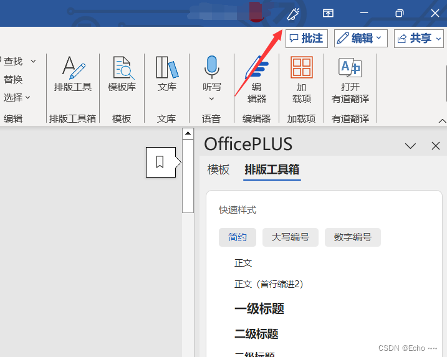The width and height of the screenshot is (447, 357).
Task: Click the vertical scrollbar thumb
Action: [x=188, y=176]
